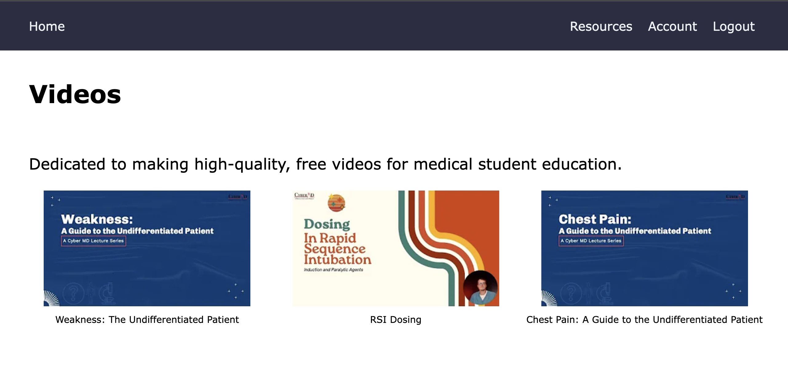This screenshot has width=788, height=370.
Task: Click the 'Videos' page heading
Action: point(75,94)
